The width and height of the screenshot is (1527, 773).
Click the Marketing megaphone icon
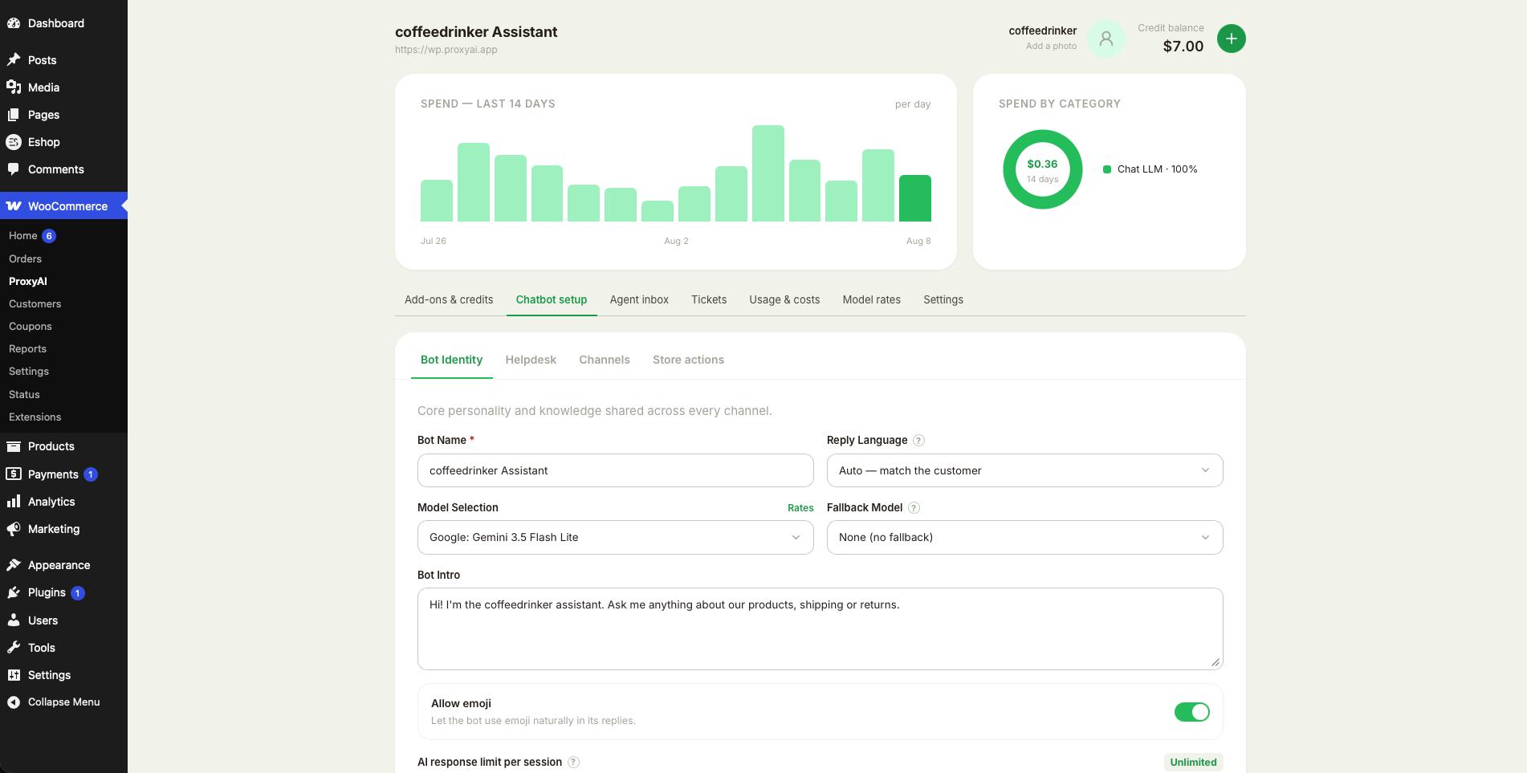(14, 529)
